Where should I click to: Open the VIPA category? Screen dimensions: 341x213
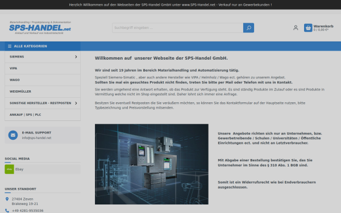click(43, 68)
